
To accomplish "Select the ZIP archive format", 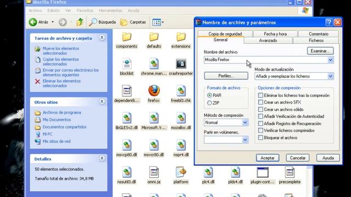I will [210, 103].
